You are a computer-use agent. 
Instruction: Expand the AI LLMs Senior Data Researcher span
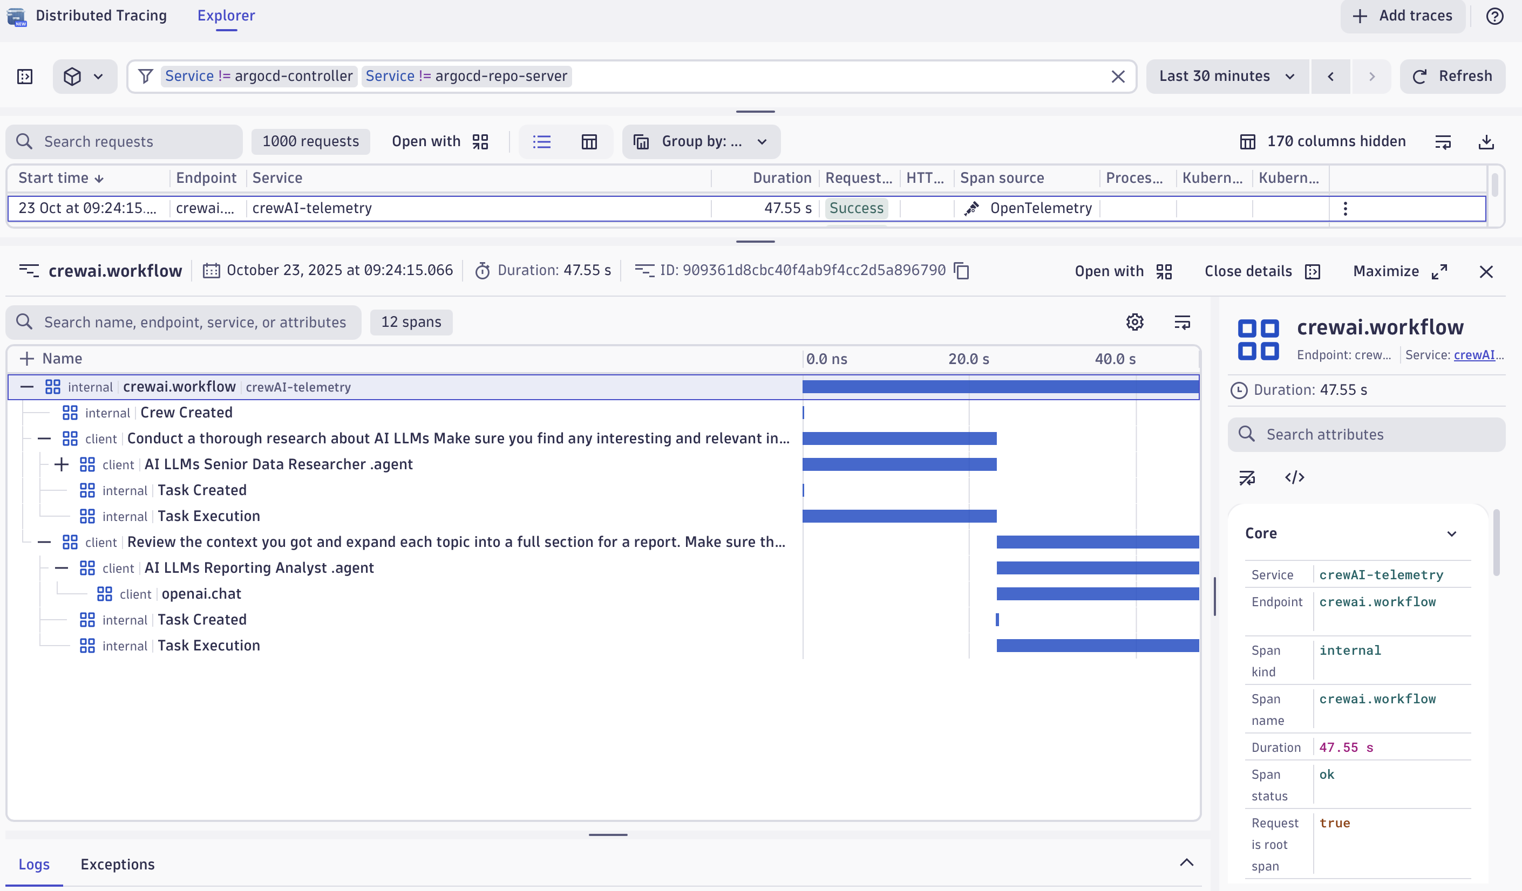62,465
